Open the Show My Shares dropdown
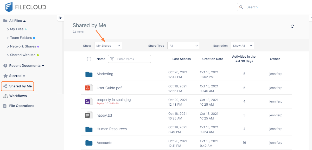The height and width of the screenshot is (150, 312). [108, 46]
